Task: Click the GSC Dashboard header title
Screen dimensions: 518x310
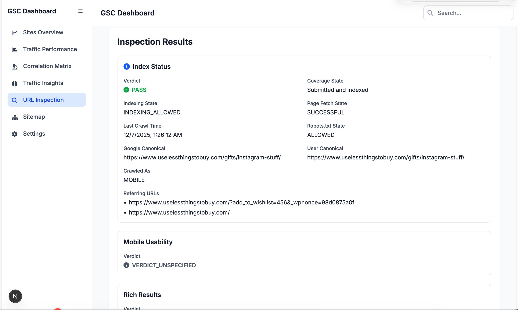Action: point(127,13)
